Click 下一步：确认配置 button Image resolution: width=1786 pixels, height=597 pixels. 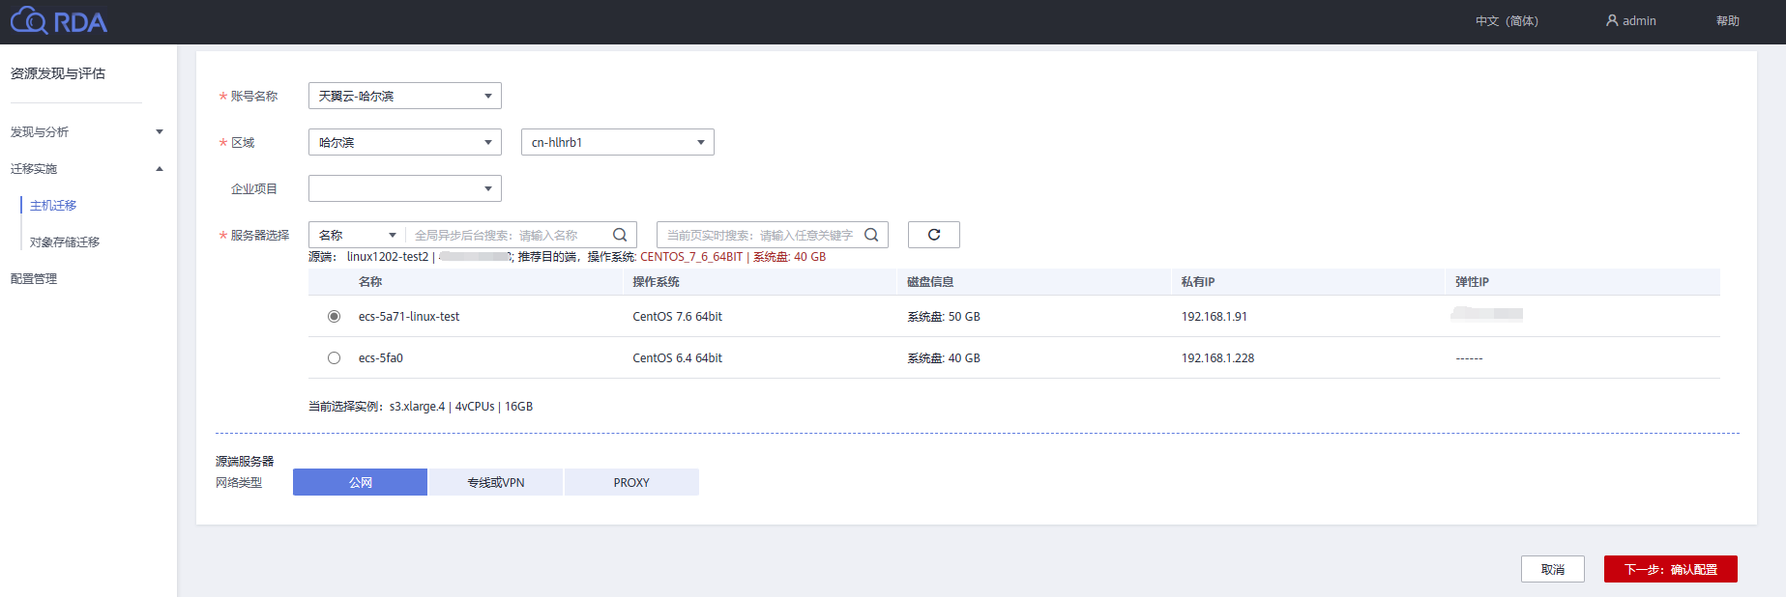coord(1670,569)
